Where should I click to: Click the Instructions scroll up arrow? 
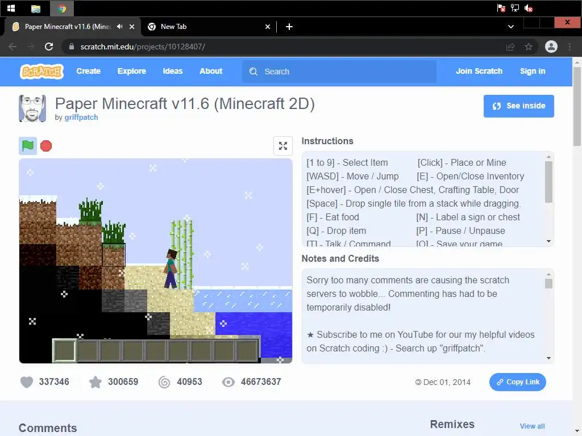point(548,157)
